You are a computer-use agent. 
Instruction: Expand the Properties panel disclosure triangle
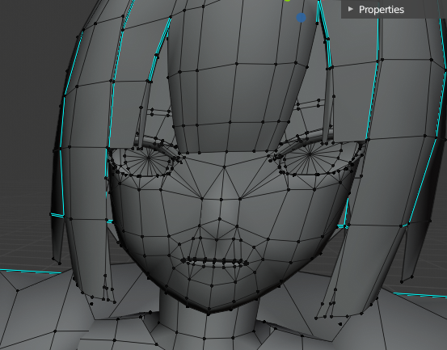pyautogui.click(x=351, y=10)
